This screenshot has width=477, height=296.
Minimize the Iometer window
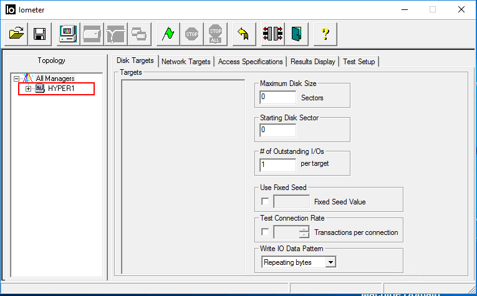click(405, 10)
